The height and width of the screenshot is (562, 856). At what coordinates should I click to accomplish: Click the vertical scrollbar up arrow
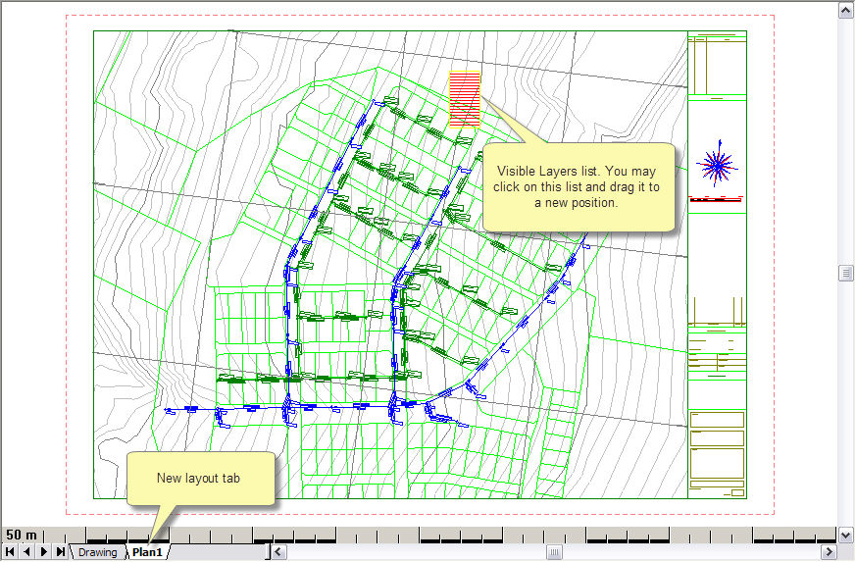click(x=846, y=10)
